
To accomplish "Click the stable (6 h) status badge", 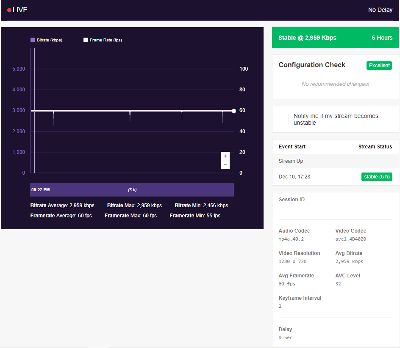I will tap(377, 177).
